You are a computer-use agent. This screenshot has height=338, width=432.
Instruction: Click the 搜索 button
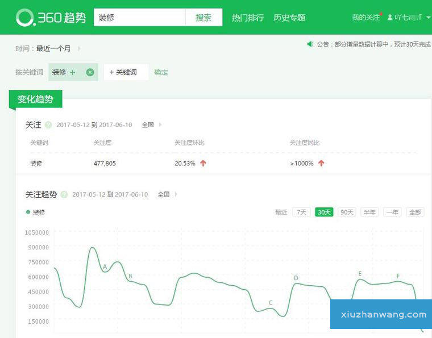[203, 18]
